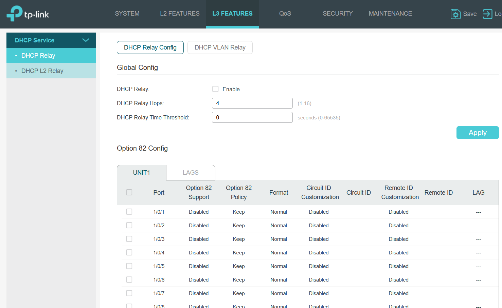The height and width of the screenshot is (308, 502).
Task: Focus the DHCP Relay Time Threshold field
Action: pos(252,117)
